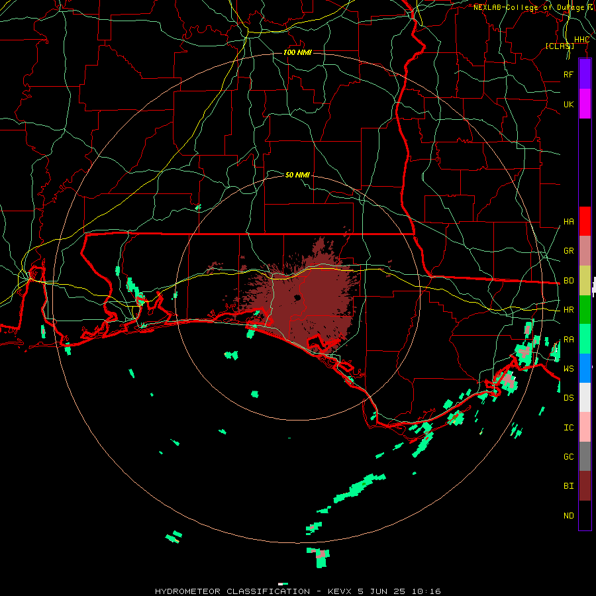Image resolution: width=596 pixels, height=596 pixels.
Task: Select the BI legend label
Action: [568, 486]
